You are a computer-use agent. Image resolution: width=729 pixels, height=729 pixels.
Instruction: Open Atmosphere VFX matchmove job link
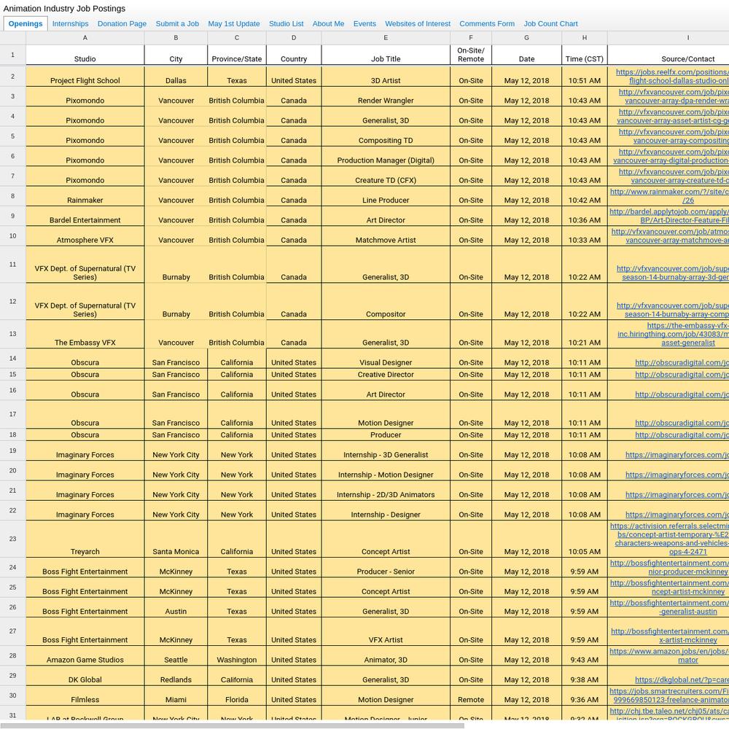point(670,235)
